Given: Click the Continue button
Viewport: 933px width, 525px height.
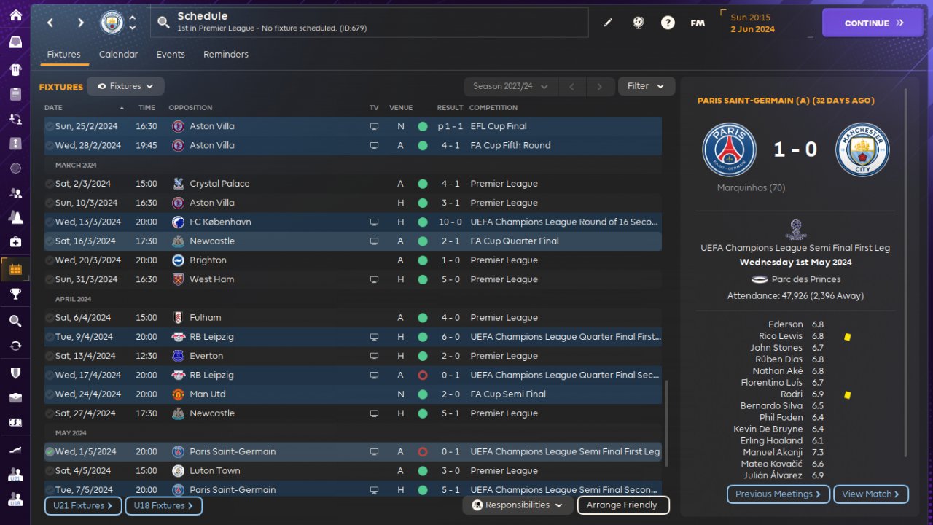Looking at the screenshot, I should 873,23.
